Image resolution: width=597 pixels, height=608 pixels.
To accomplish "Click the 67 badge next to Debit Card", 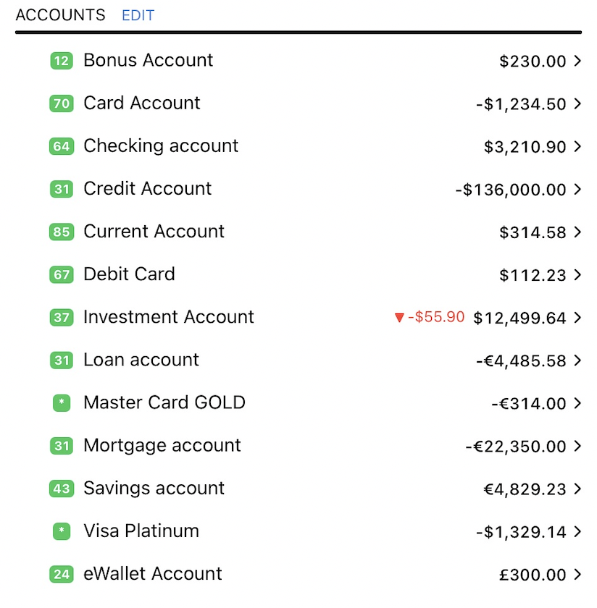I will (62, 275).
